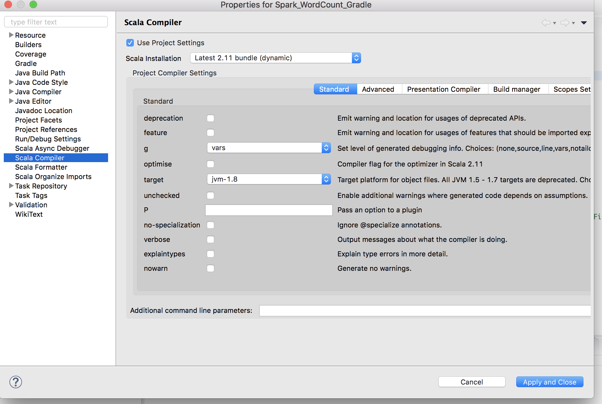Select Run/Debug Settings
The height and width of the screenshot is (404, 602).
point(48,139)
